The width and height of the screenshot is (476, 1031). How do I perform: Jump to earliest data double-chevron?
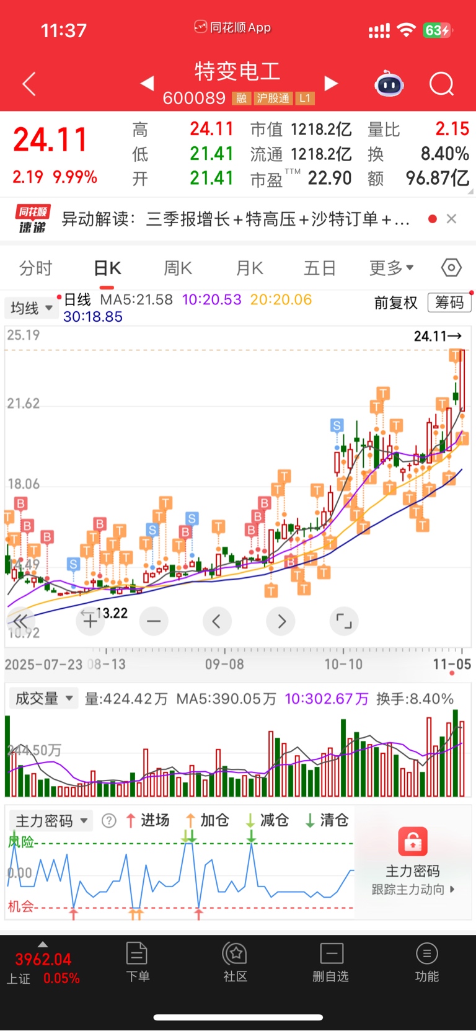20,621
